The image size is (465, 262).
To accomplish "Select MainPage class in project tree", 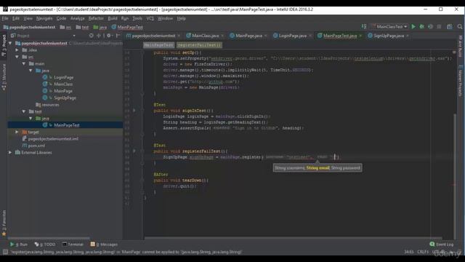I will (x=62, y=91).
